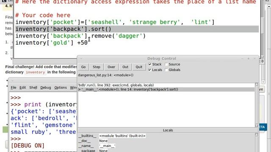The height and width of the screenshot is (152, 271).
Task: Click the __doc__ local variable name
Action: click(x=84, y=141)
